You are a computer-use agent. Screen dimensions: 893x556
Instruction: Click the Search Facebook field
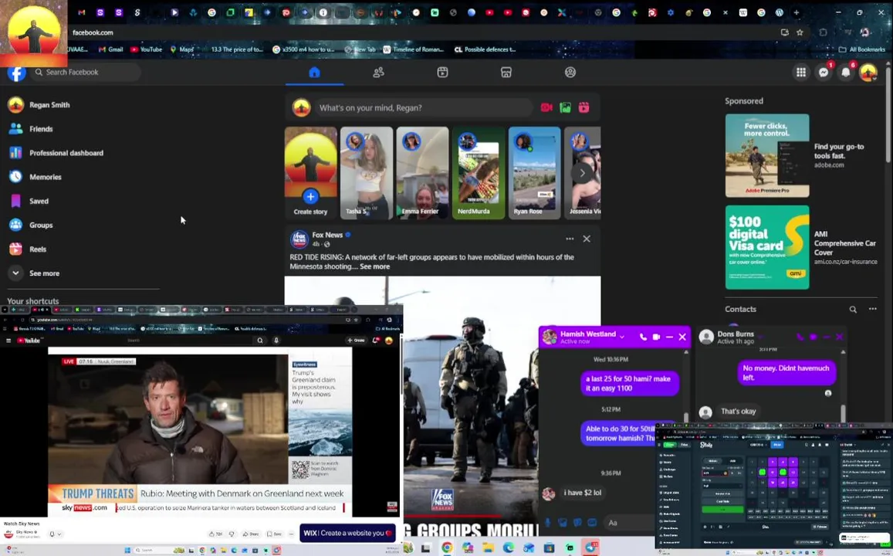pyautogui.click(x=86, y=73)
